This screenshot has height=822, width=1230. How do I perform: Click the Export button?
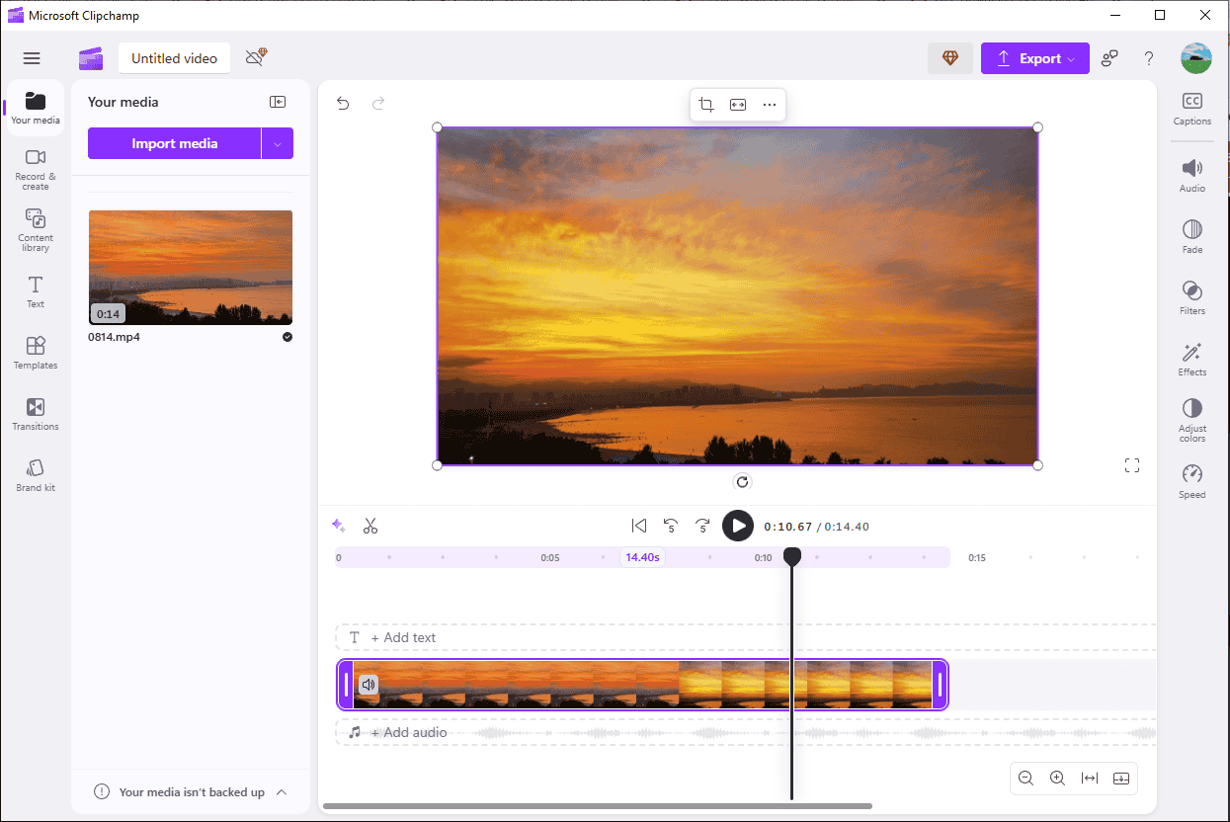(1033, 58)
